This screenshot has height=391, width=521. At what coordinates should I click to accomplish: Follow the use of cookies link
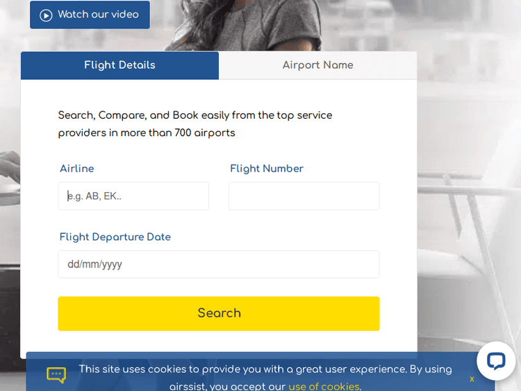[324, 386]
